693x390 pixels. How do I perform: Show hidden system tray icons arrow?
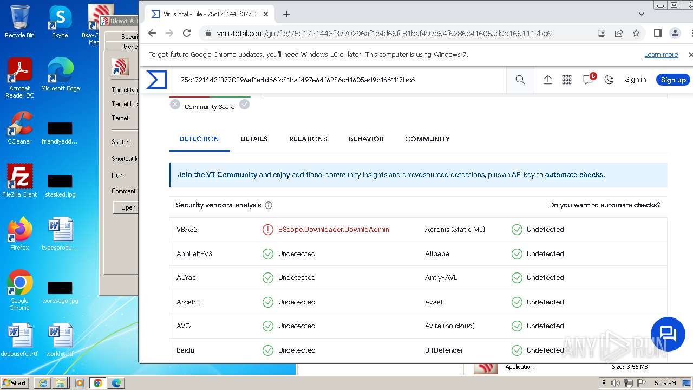tap(604, 383)
